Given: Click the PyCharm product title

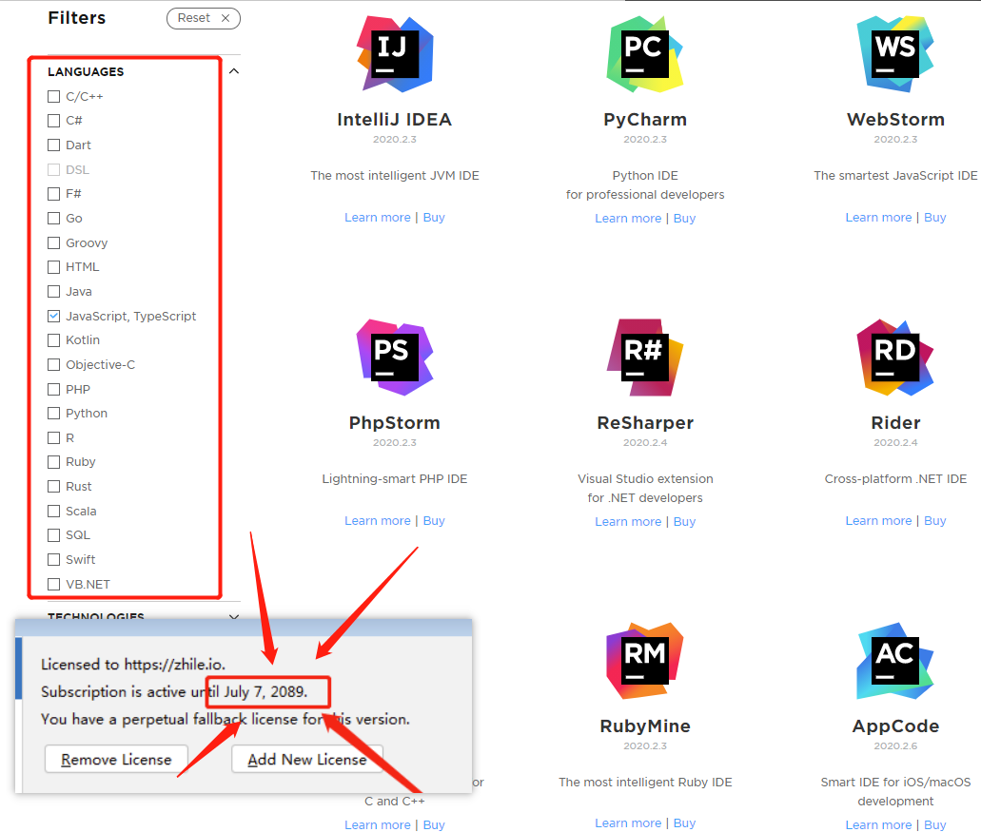Looking at the screenshot, I should tap(645, 120).
